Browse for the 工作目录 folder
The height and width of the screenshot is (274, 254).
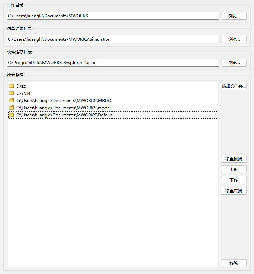(x=234, y=16)
